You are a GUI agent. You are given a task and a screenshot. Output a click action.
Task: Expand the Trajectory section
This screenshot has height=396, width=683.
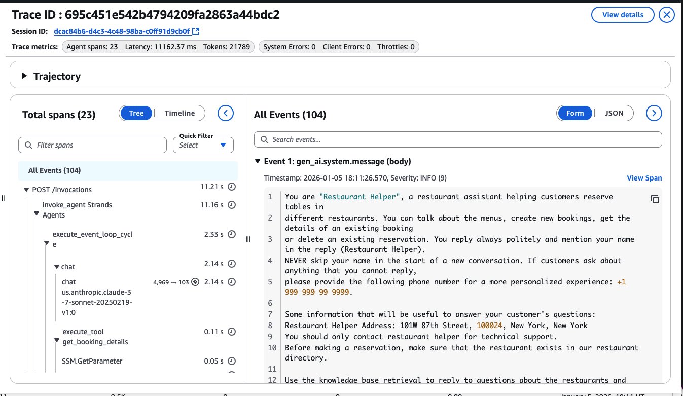click(x=23, y=77)
